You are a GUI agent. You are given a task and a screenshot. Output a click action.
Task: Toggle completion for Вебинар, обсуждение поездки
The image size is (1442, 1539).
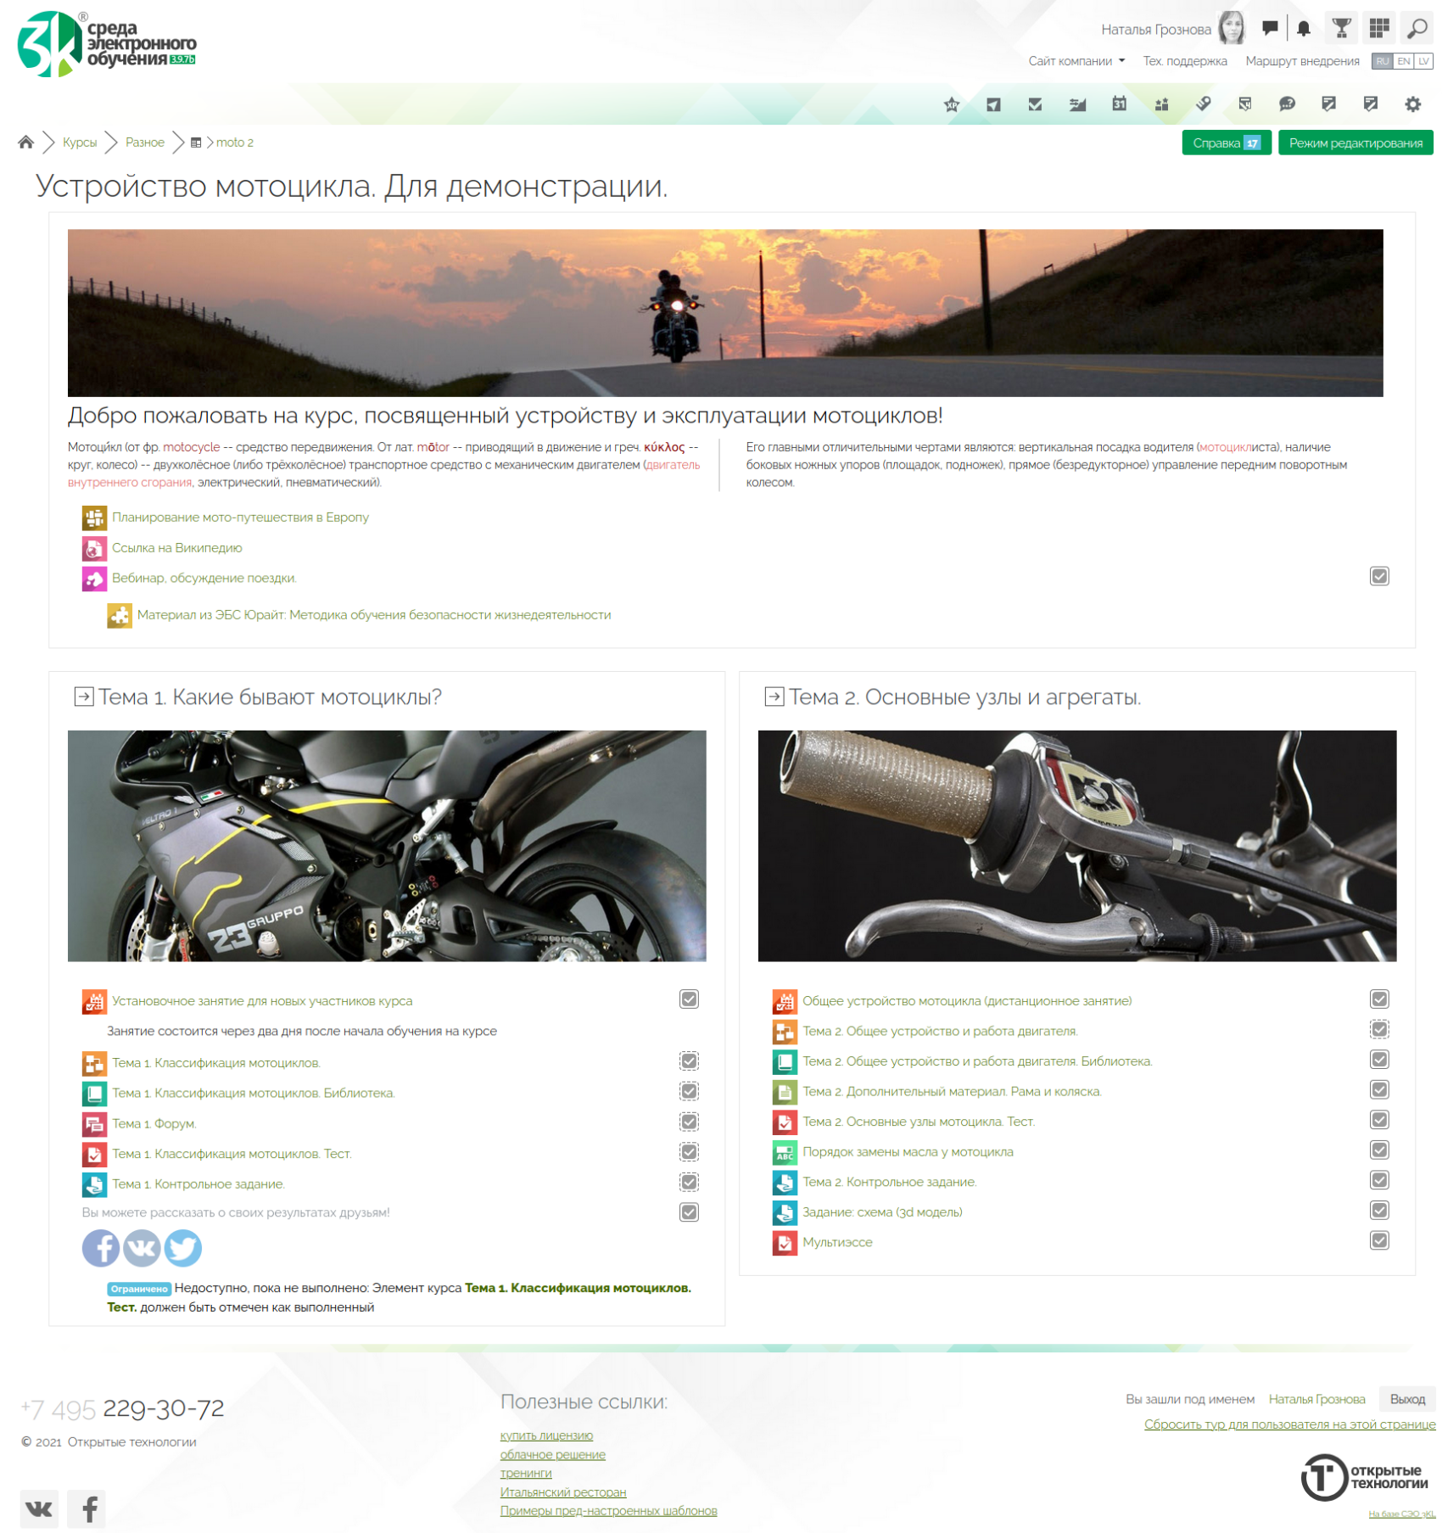click(x=1379, y=577)
